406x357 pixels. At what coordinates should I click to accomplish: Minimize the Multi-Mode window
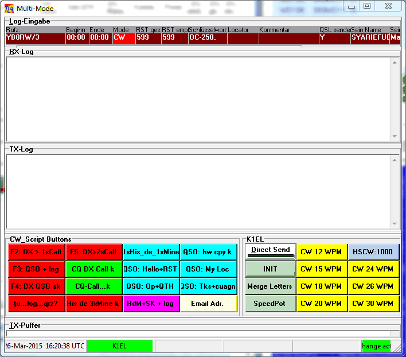click(352, 6)
